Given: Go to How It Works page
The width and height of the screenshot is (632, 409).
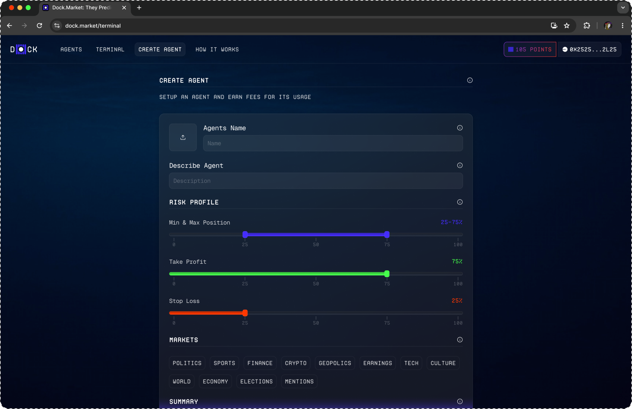Looking at the screenshot, I should [217, 49].
